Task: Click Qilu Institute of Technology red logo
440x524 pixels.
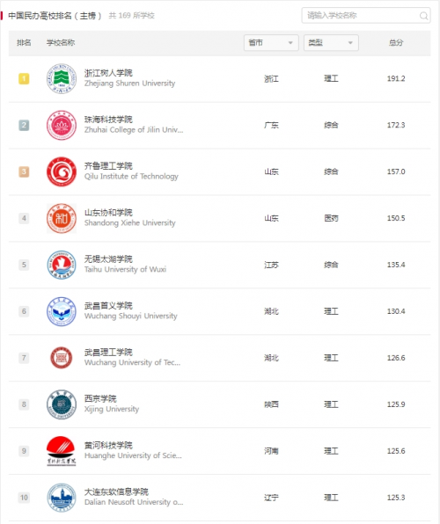Action: 62,171
